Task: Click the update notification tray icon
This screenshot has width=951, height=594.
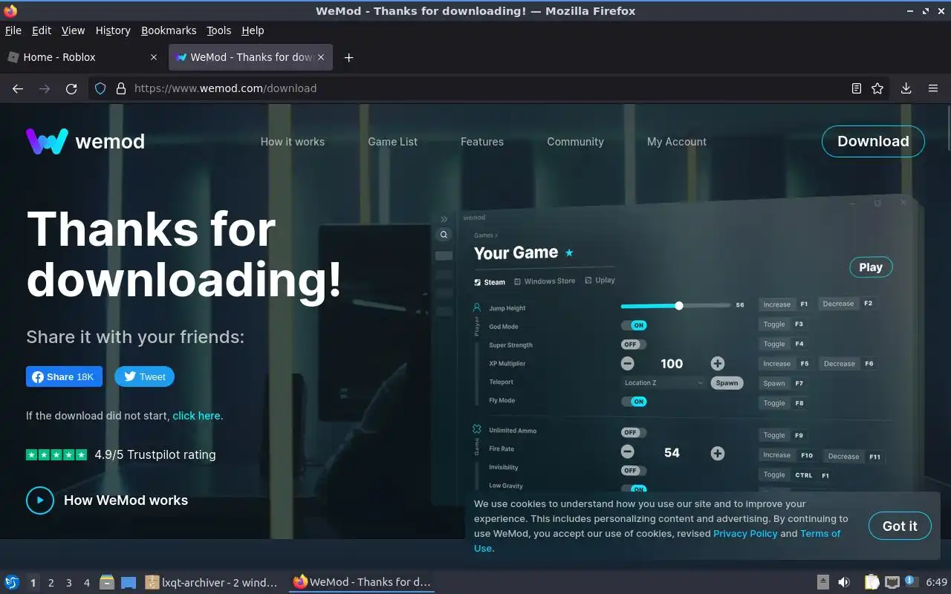Action: [911, 582]
